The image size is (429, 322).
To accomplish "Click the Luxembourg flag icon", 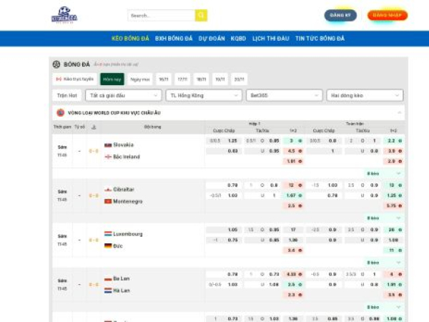I will pos(108,234).
